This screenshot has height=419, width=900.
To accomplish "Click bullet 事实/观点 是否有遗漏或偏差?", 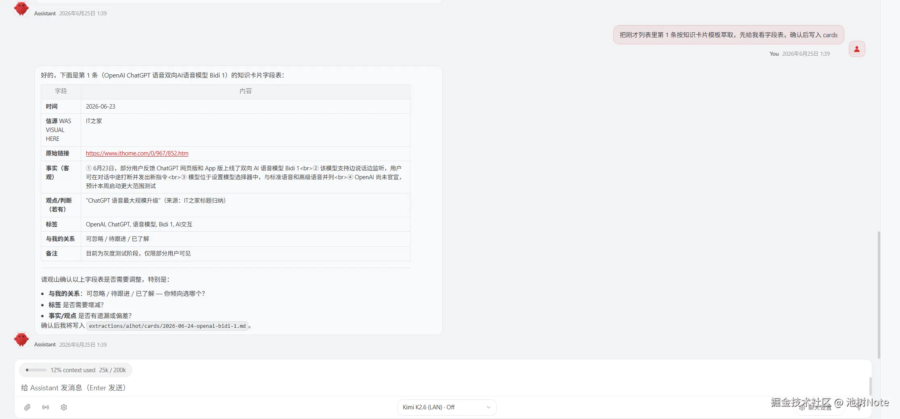I will [x=90, y=316].
